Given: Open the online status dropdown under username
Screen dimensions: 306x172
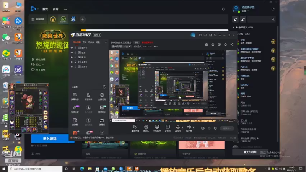Looking at the screenshot, I should tap(245, 11).
